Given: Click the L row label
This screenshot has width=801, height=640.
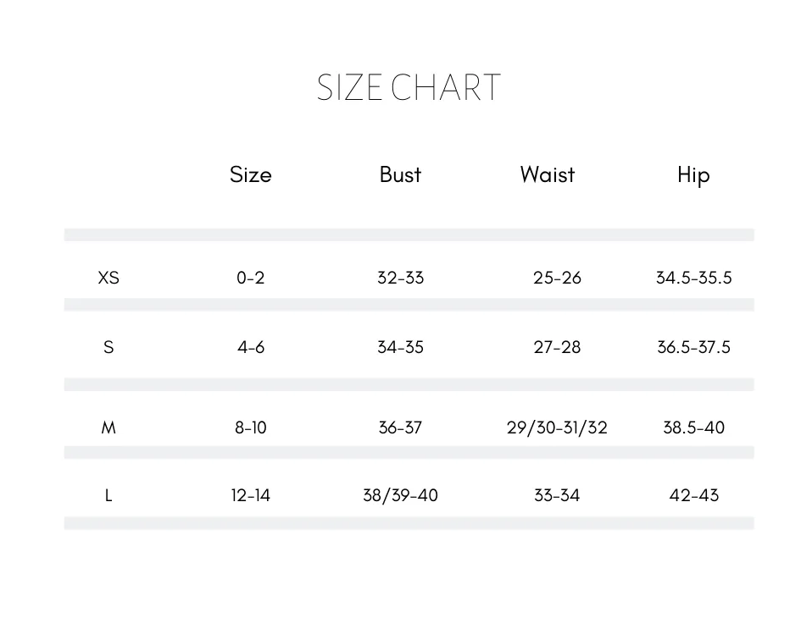Looking at the screenshot, I should 108,495.
